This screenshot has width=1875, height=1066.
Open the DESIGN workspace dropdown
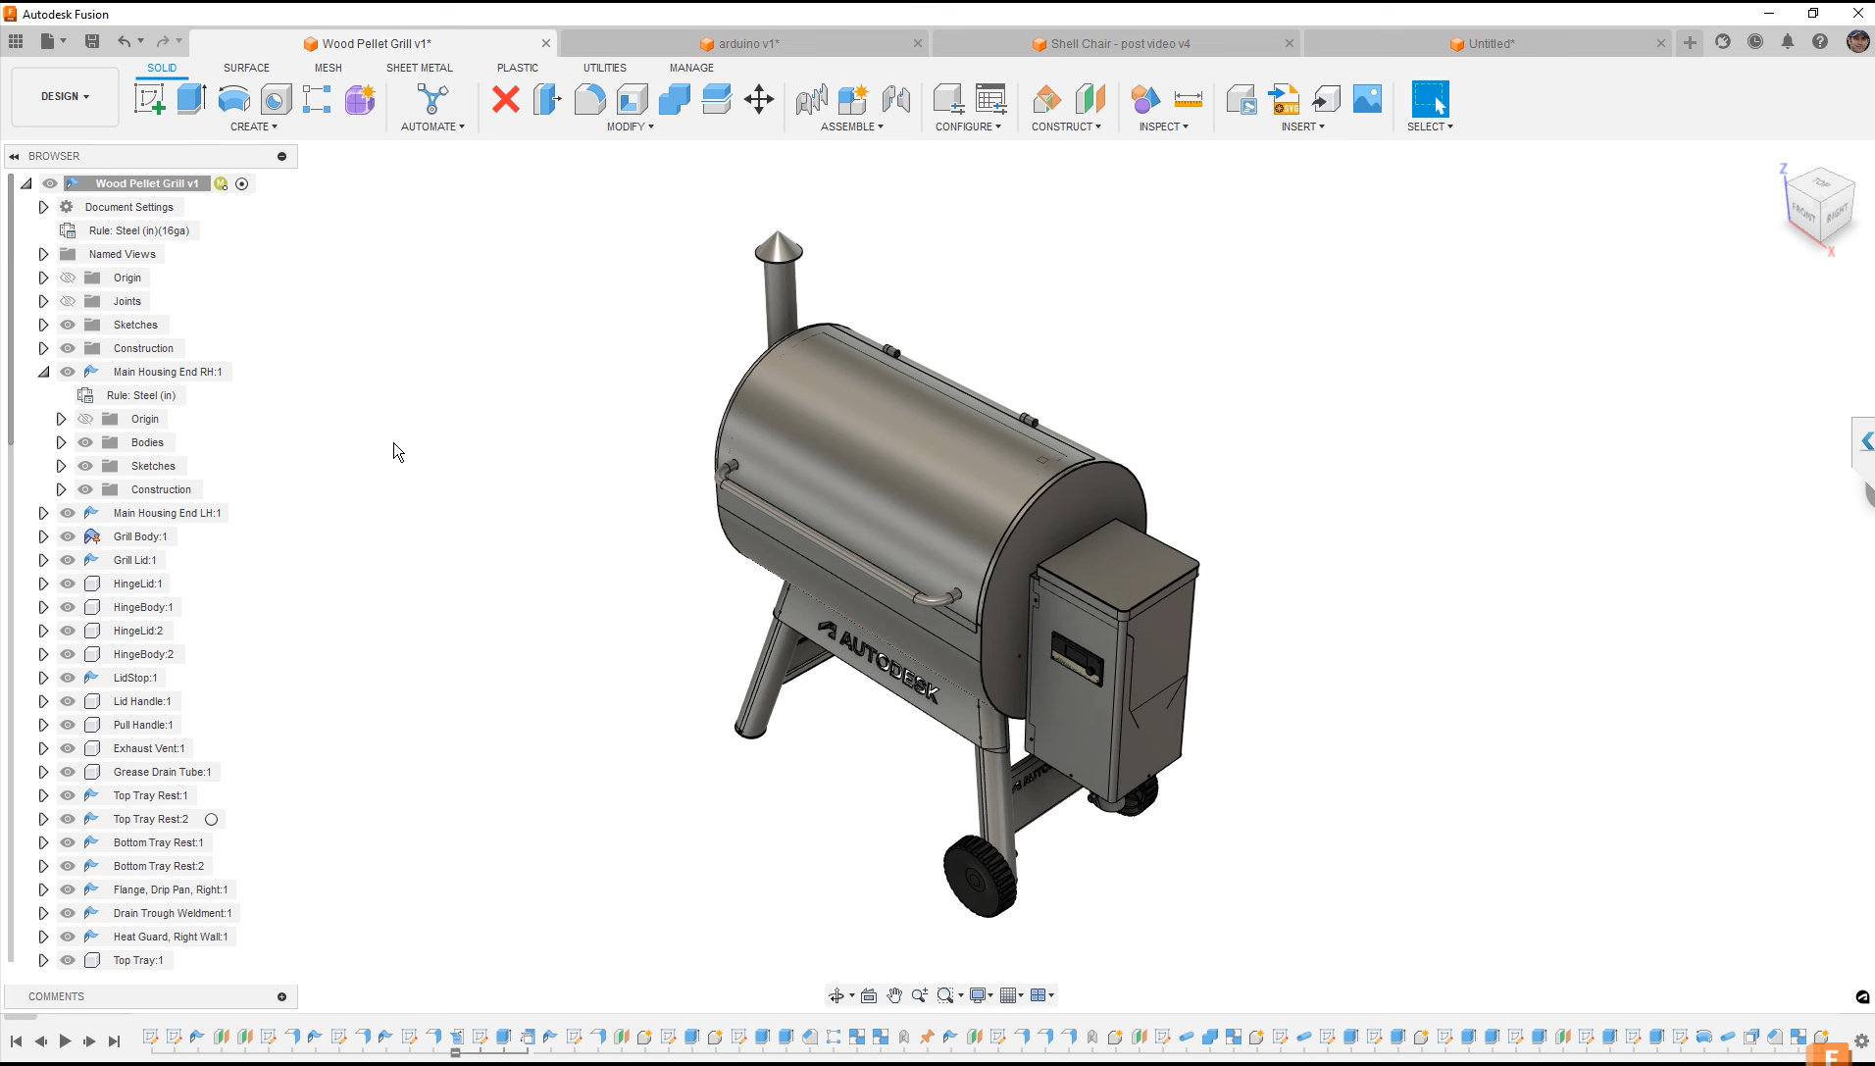(65, 96)
